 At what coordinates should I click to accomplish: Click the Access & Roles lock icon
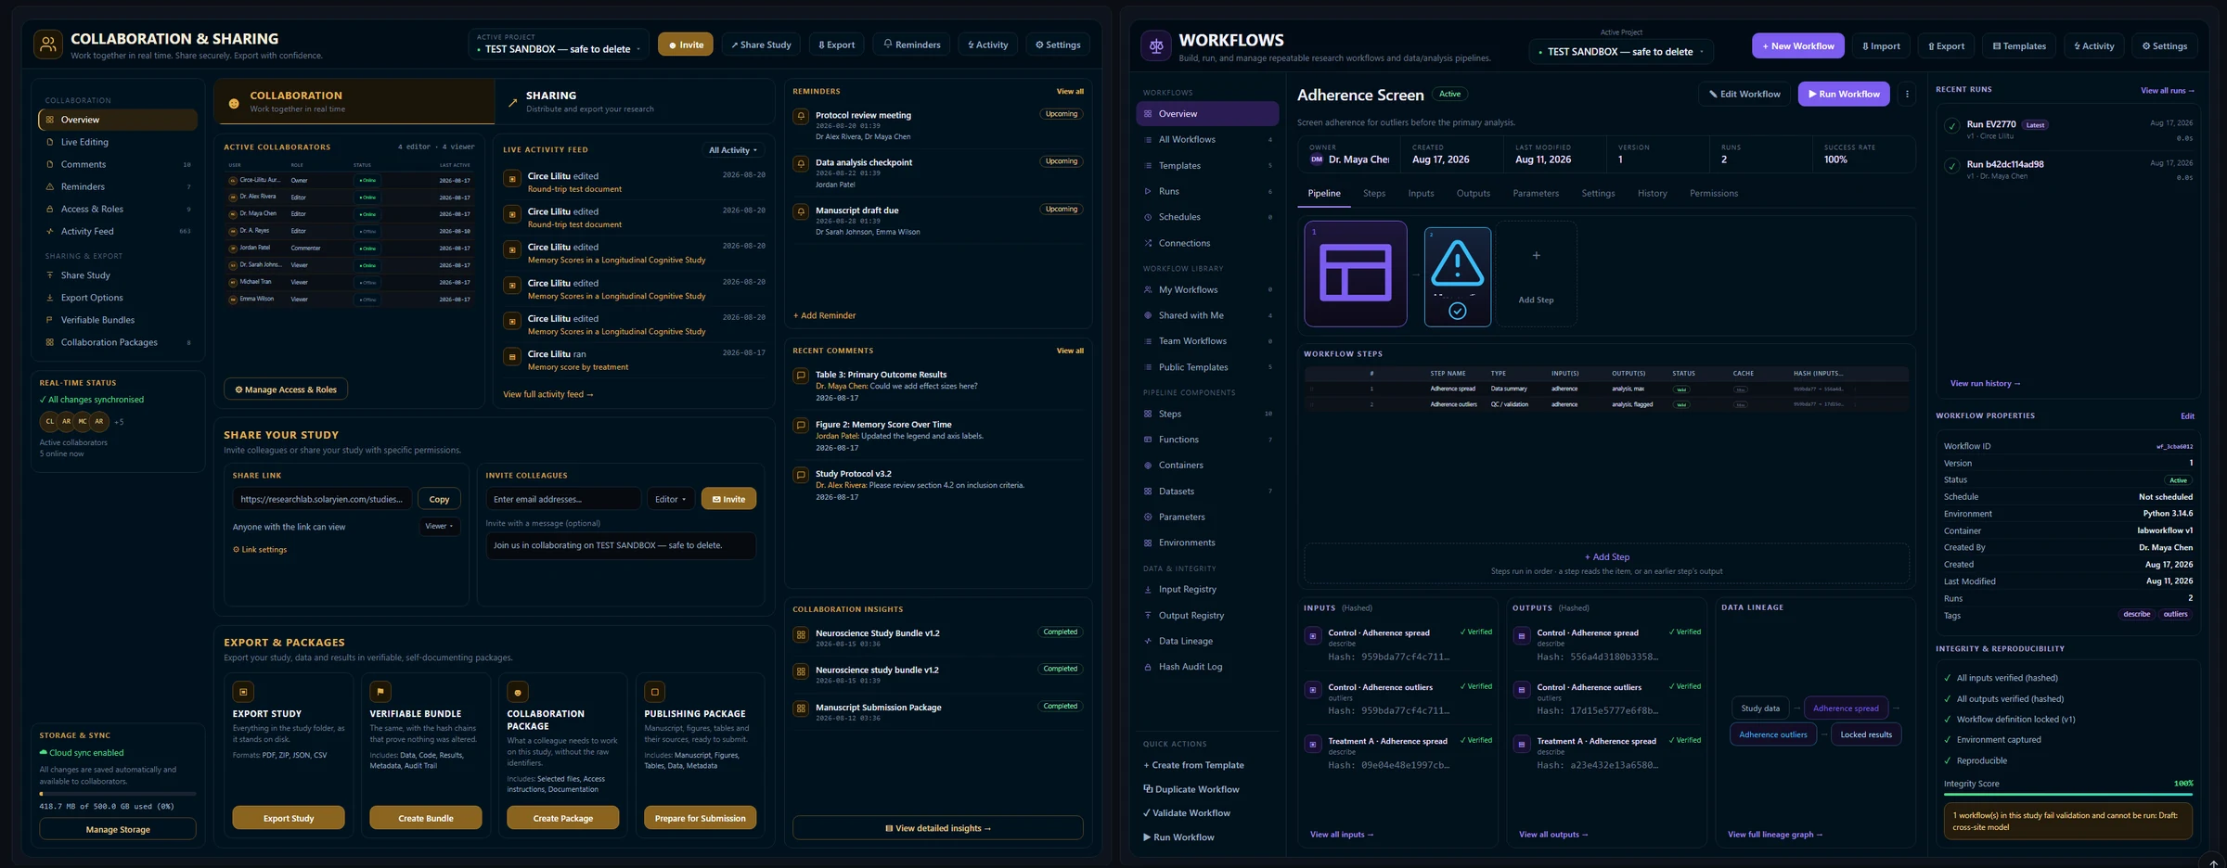click(x=49, y=209)
